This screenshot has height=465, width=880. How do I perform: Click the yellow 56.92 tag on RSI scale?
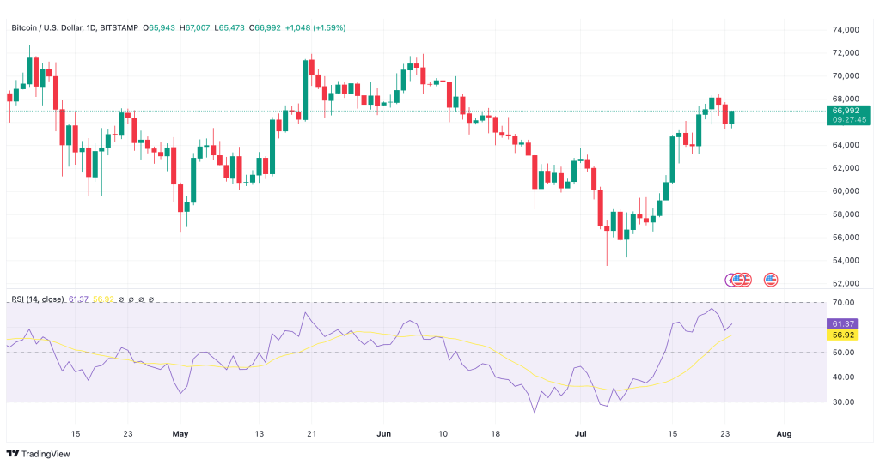842,335
